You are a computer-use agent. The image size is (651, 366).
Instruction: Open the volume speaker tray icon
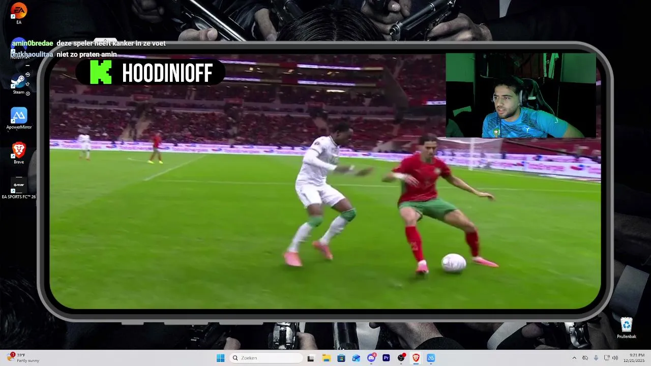click(615, 358)
